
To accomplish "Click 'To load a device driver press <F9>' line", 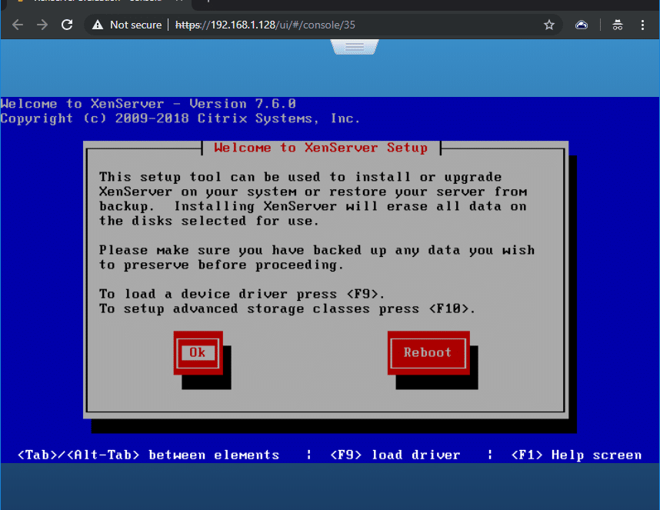I will (242, 294).
